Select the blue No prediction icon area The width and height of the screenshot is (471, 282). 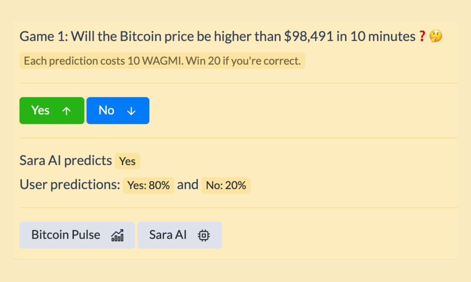point(118,110)
